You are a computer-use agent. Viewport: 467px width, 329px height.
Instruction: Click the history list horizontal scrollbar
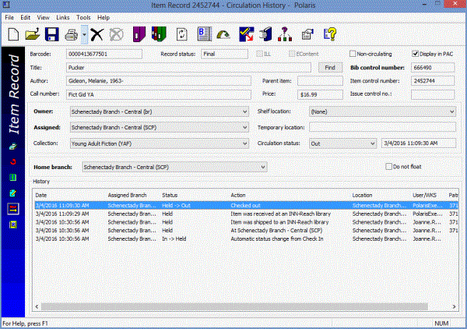(x=233, y=306)
